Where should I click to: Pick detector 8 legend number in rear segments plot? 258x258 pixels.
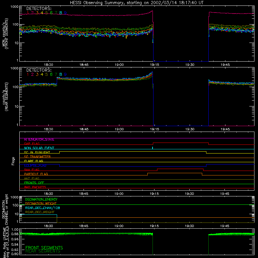(61, 74)
